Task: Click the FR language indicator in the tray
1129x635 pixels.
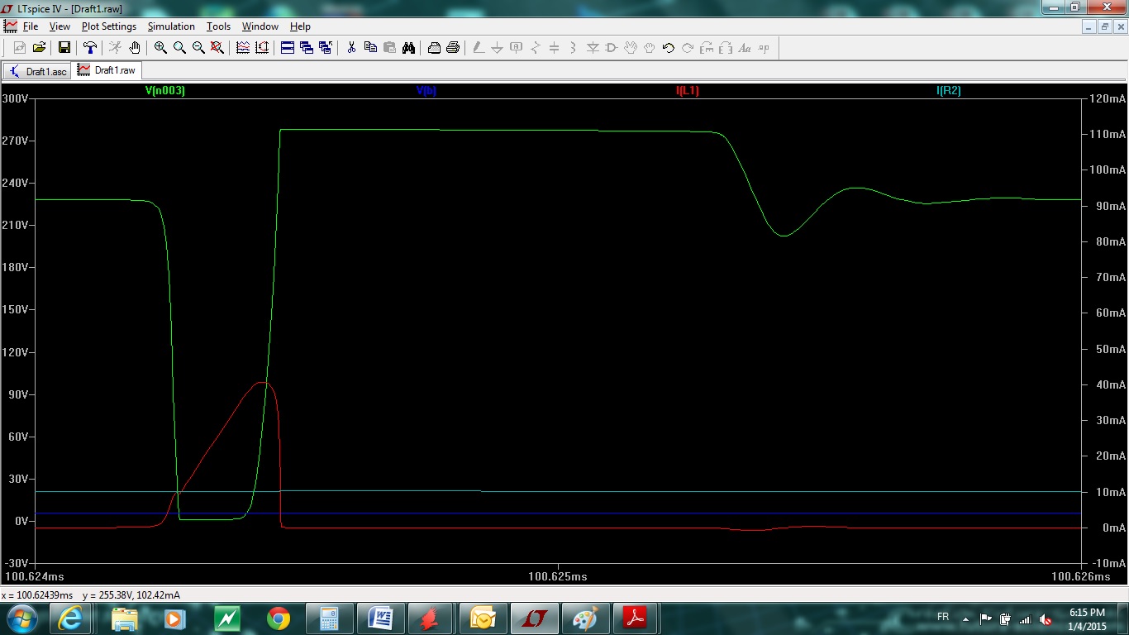Action: 943,617
